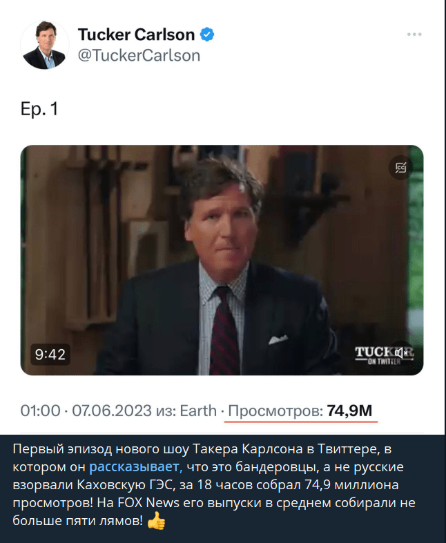This screenshot has height=543, width=446.
Task: Click the "Ep. 1" tweet text
Action: click(40, 109)
